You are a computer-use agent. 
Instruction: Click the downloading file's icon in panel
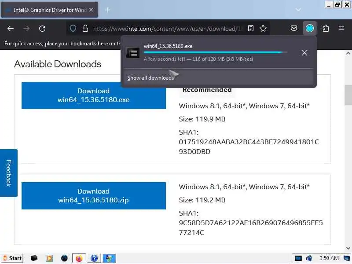(x=133, y=53)
